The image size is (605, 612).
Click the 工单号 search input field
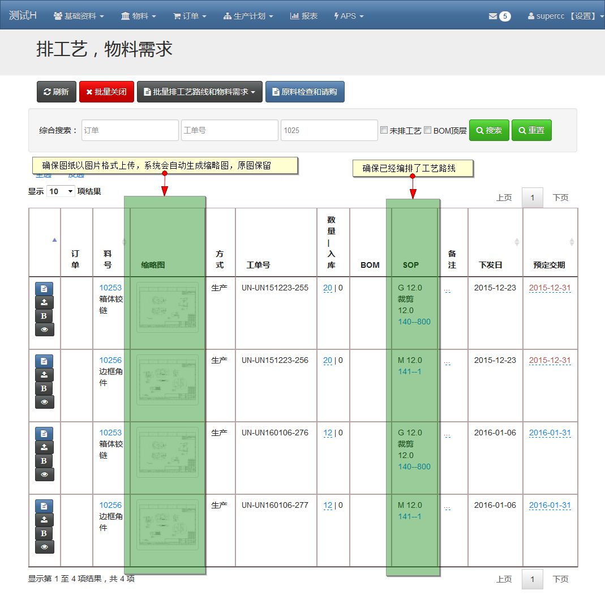coord(229,130)
